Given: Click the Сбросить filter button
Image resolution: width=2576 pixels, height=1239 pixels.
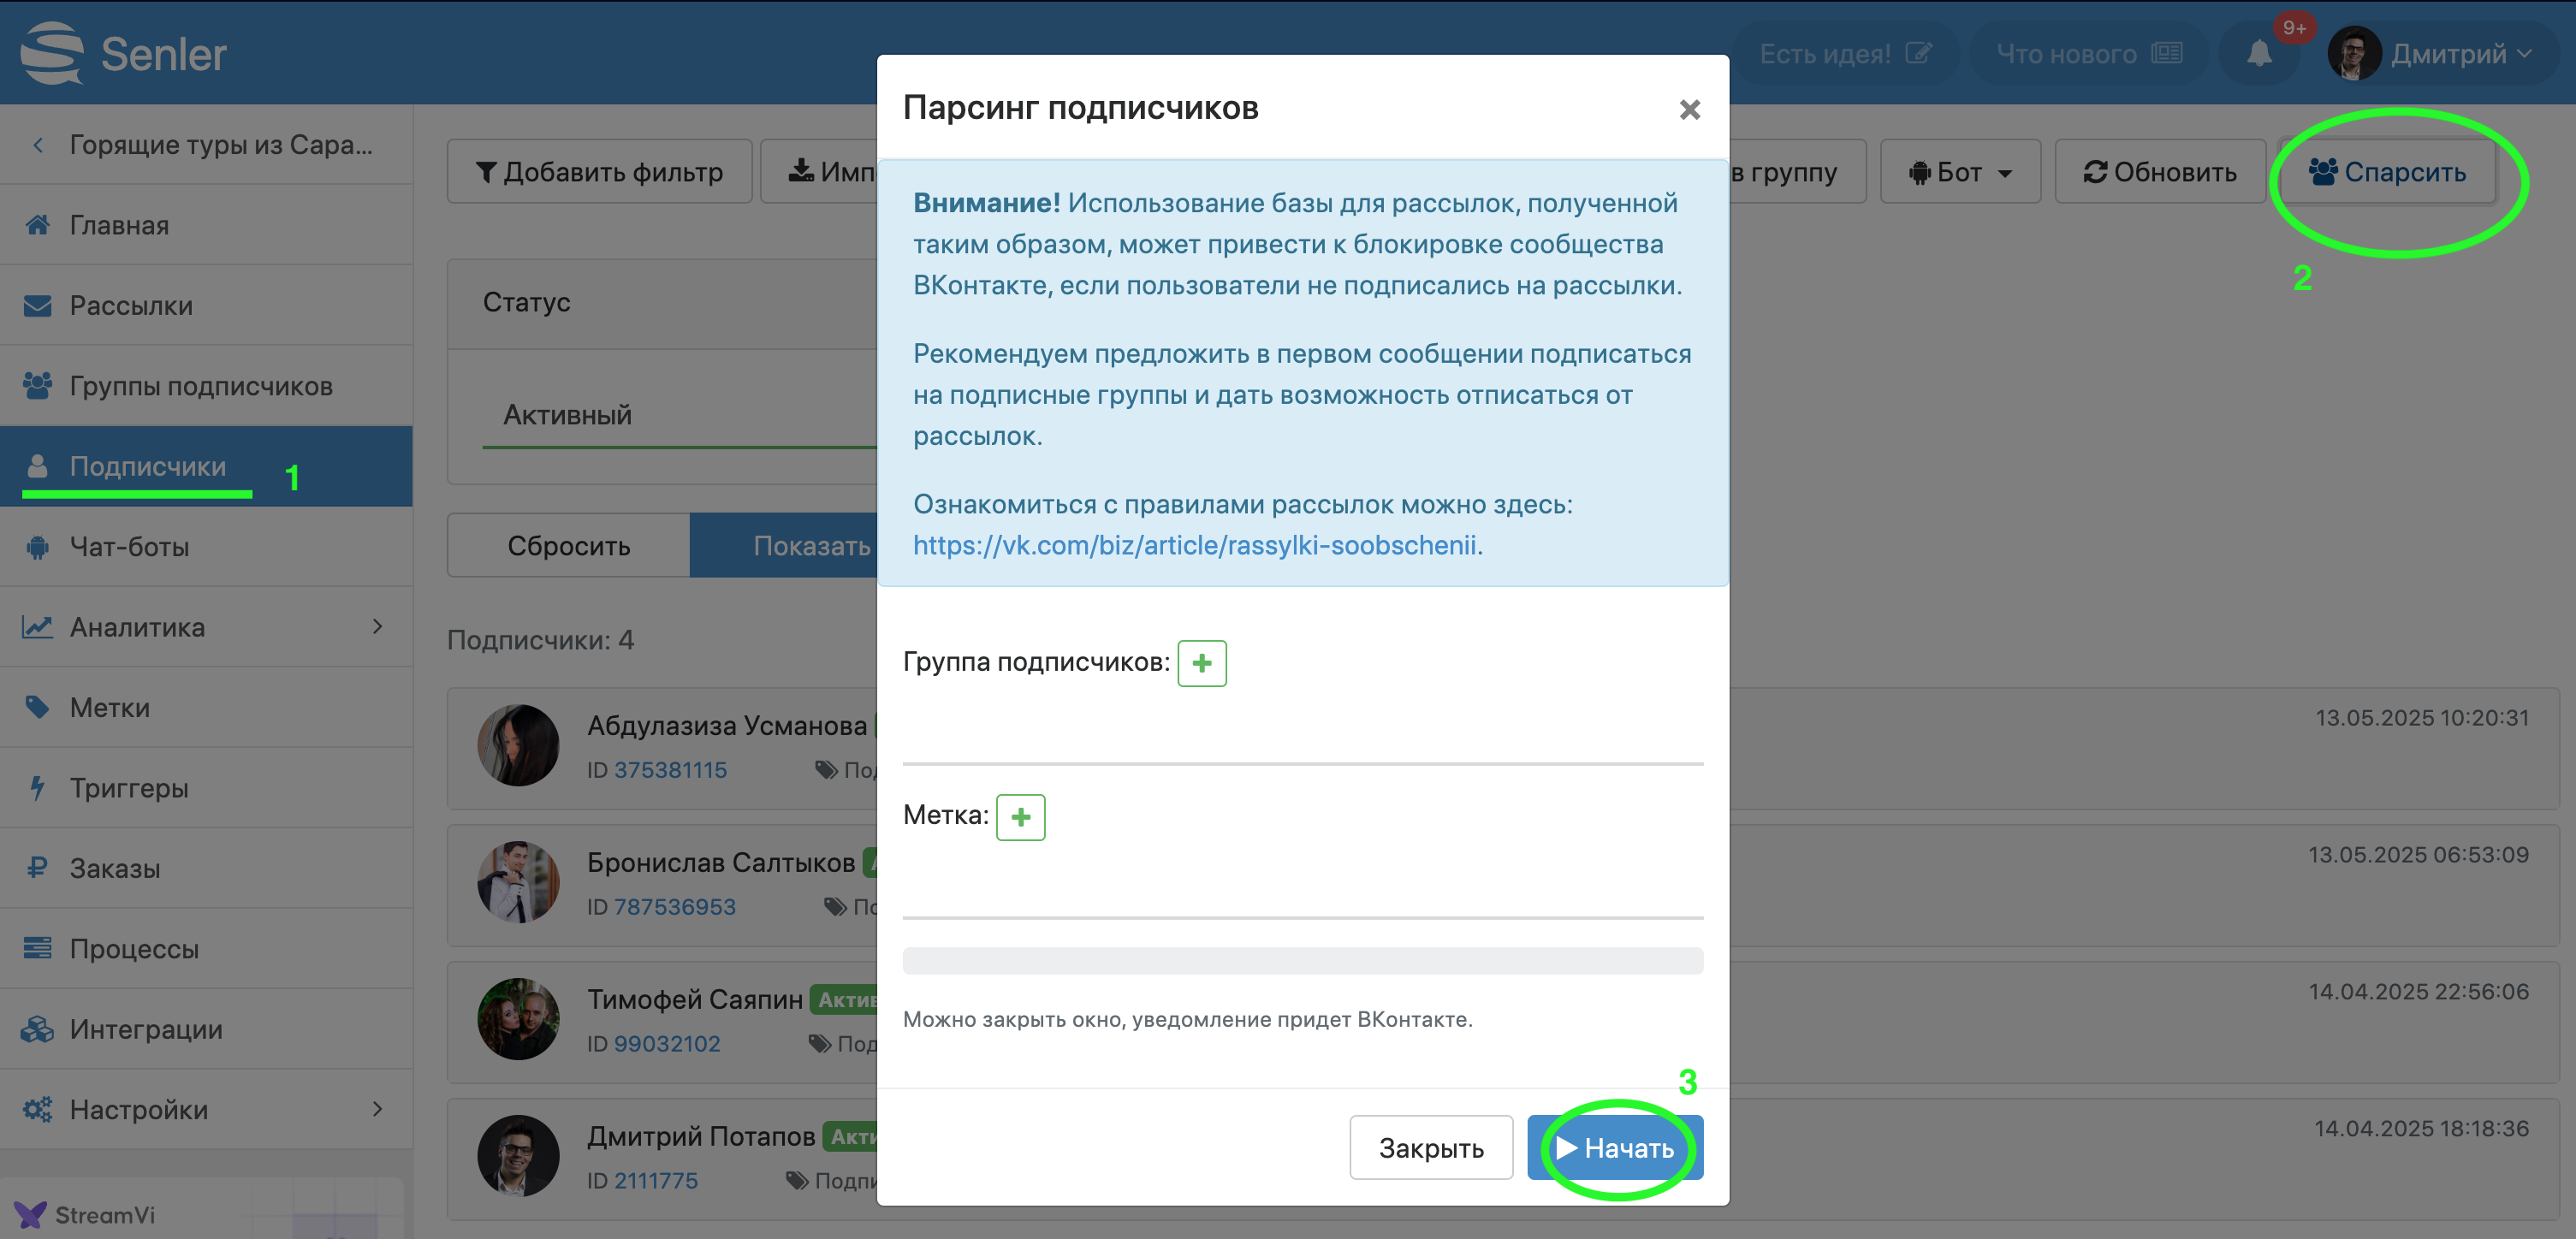Looking at the screenshot, I should [x=568, y=545].
